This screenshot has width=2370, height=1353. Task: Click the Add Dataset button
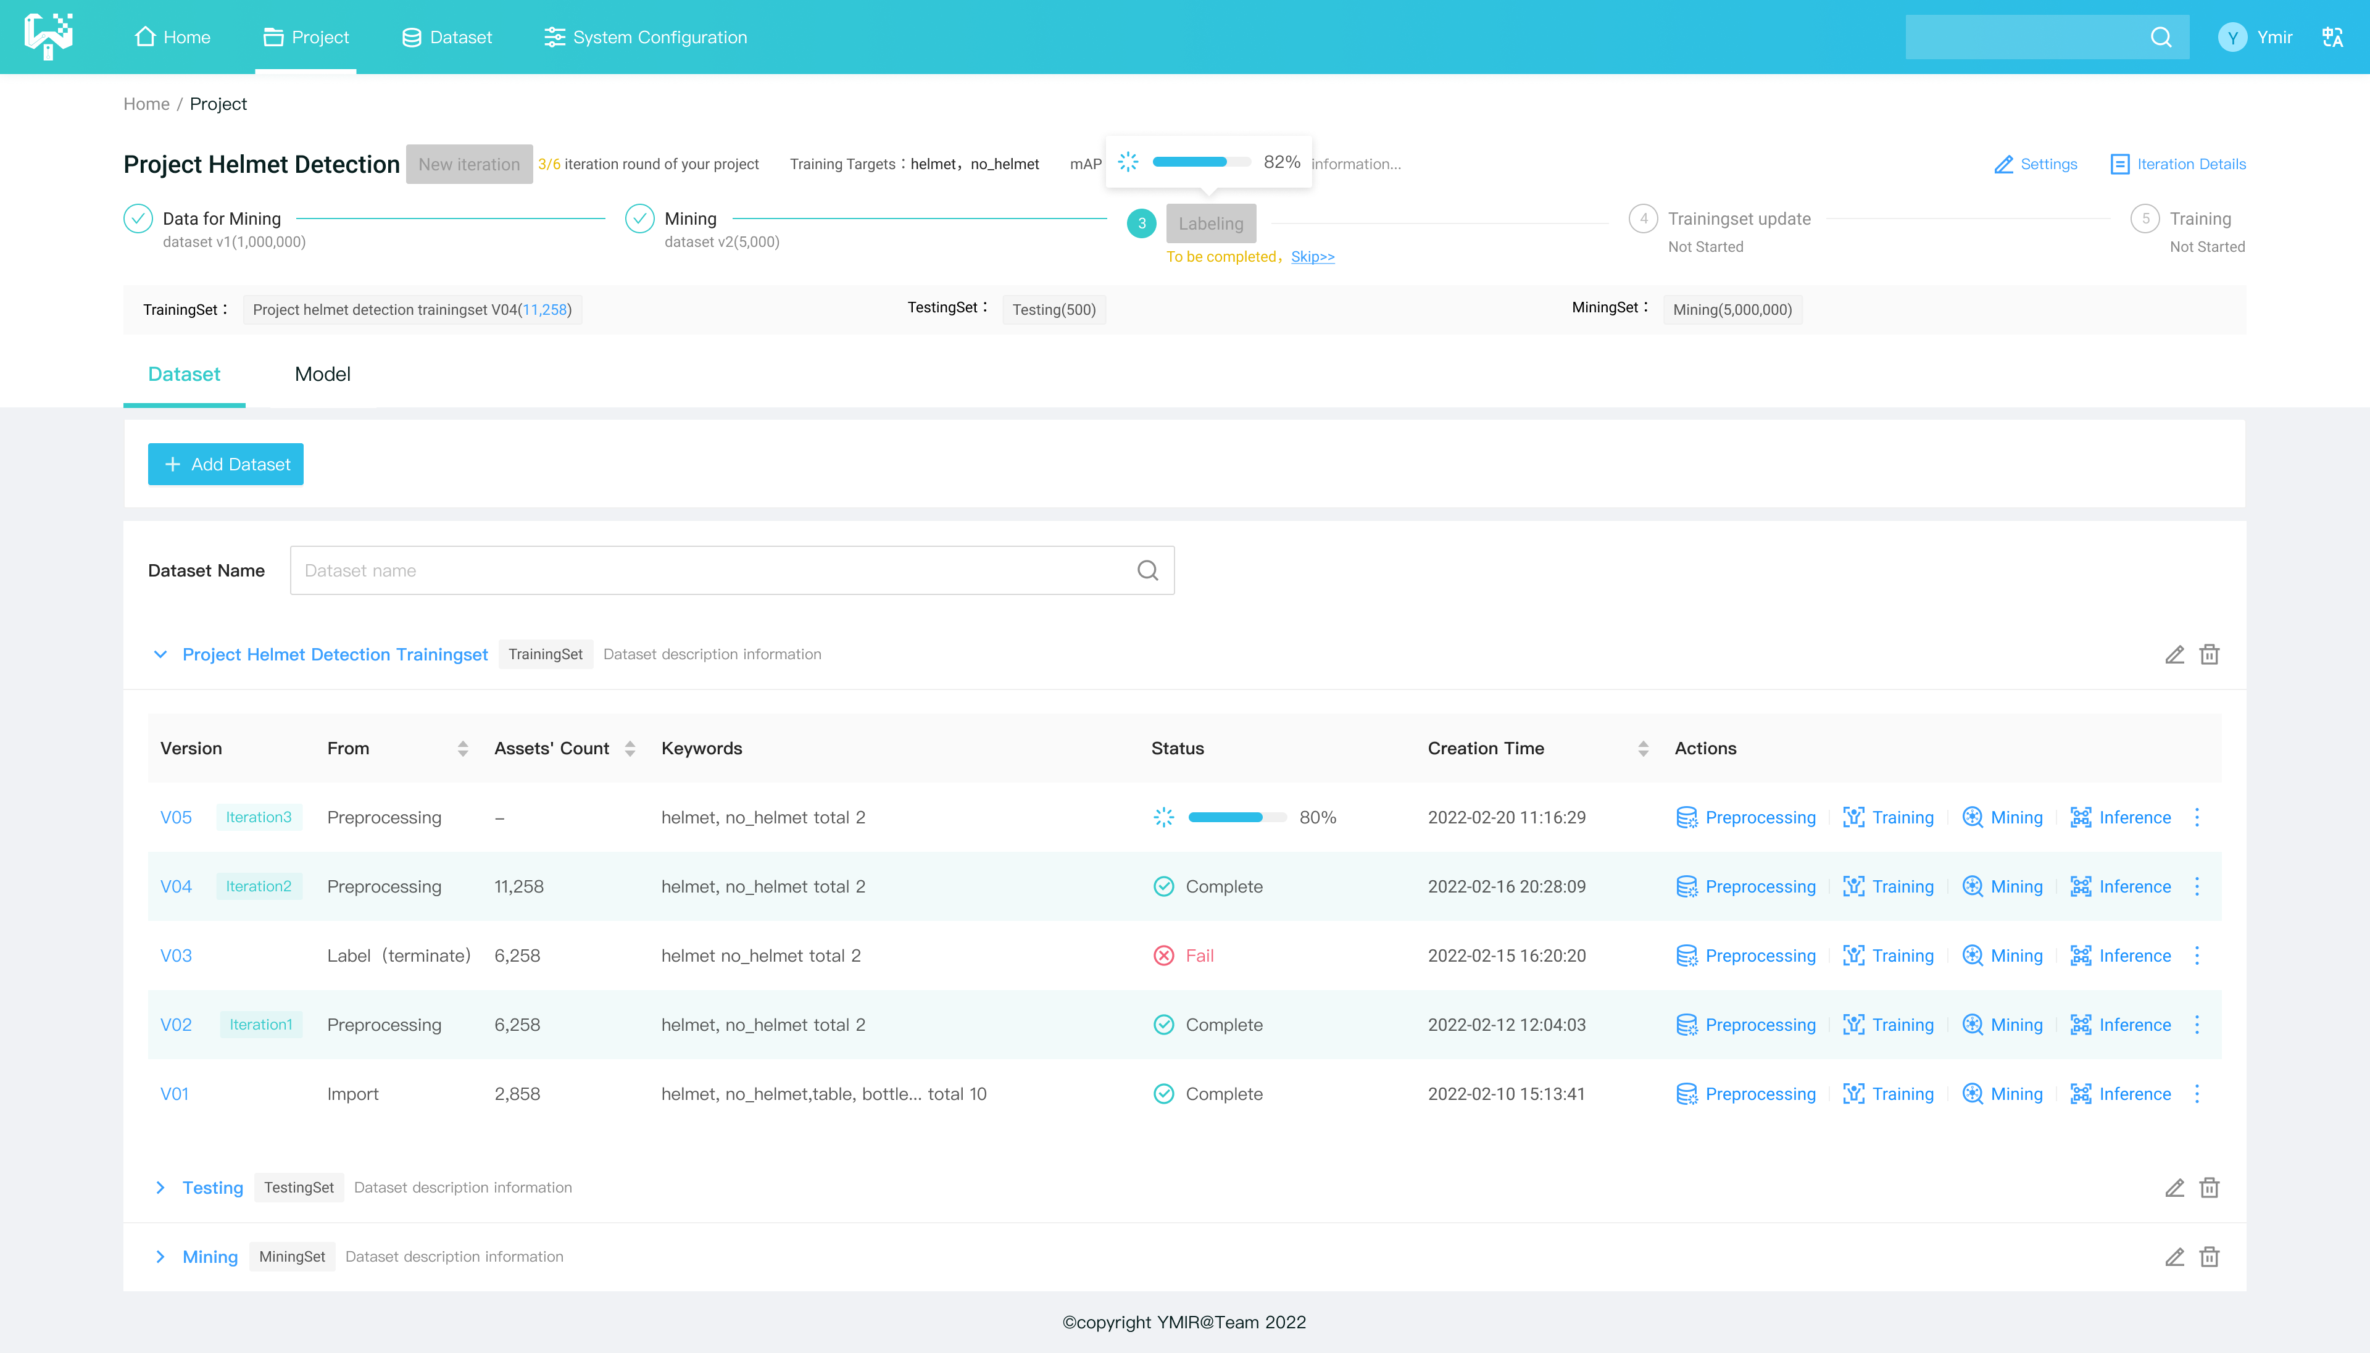(226, 464)
